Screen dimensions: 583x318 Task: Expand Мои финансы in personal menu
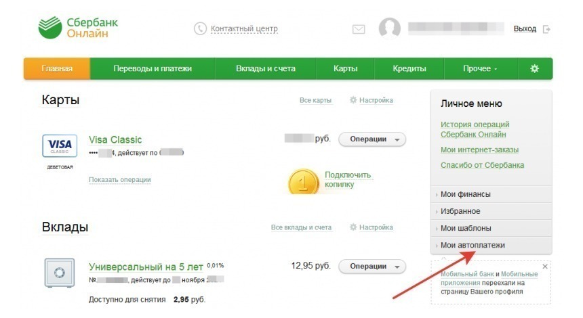[491, 194]
